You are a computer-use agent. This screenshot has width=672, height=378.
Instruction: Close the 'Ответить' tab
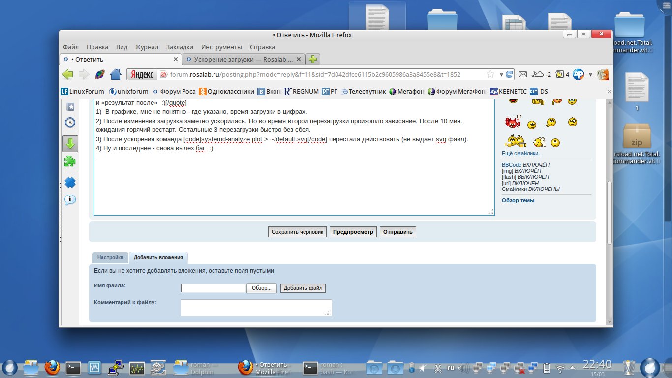coord(176,59)
